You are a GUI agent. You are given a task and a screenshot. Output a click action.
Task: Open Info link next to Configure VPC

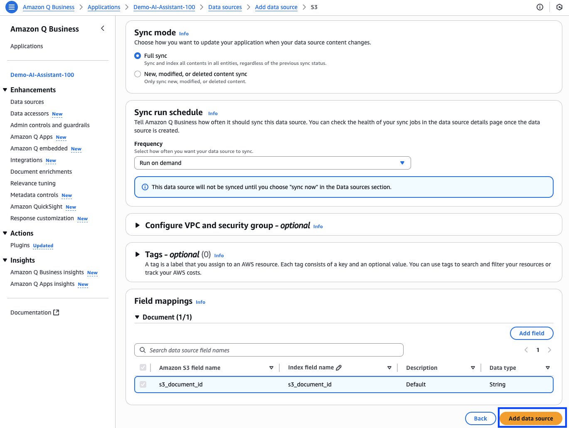click(318, 226)
